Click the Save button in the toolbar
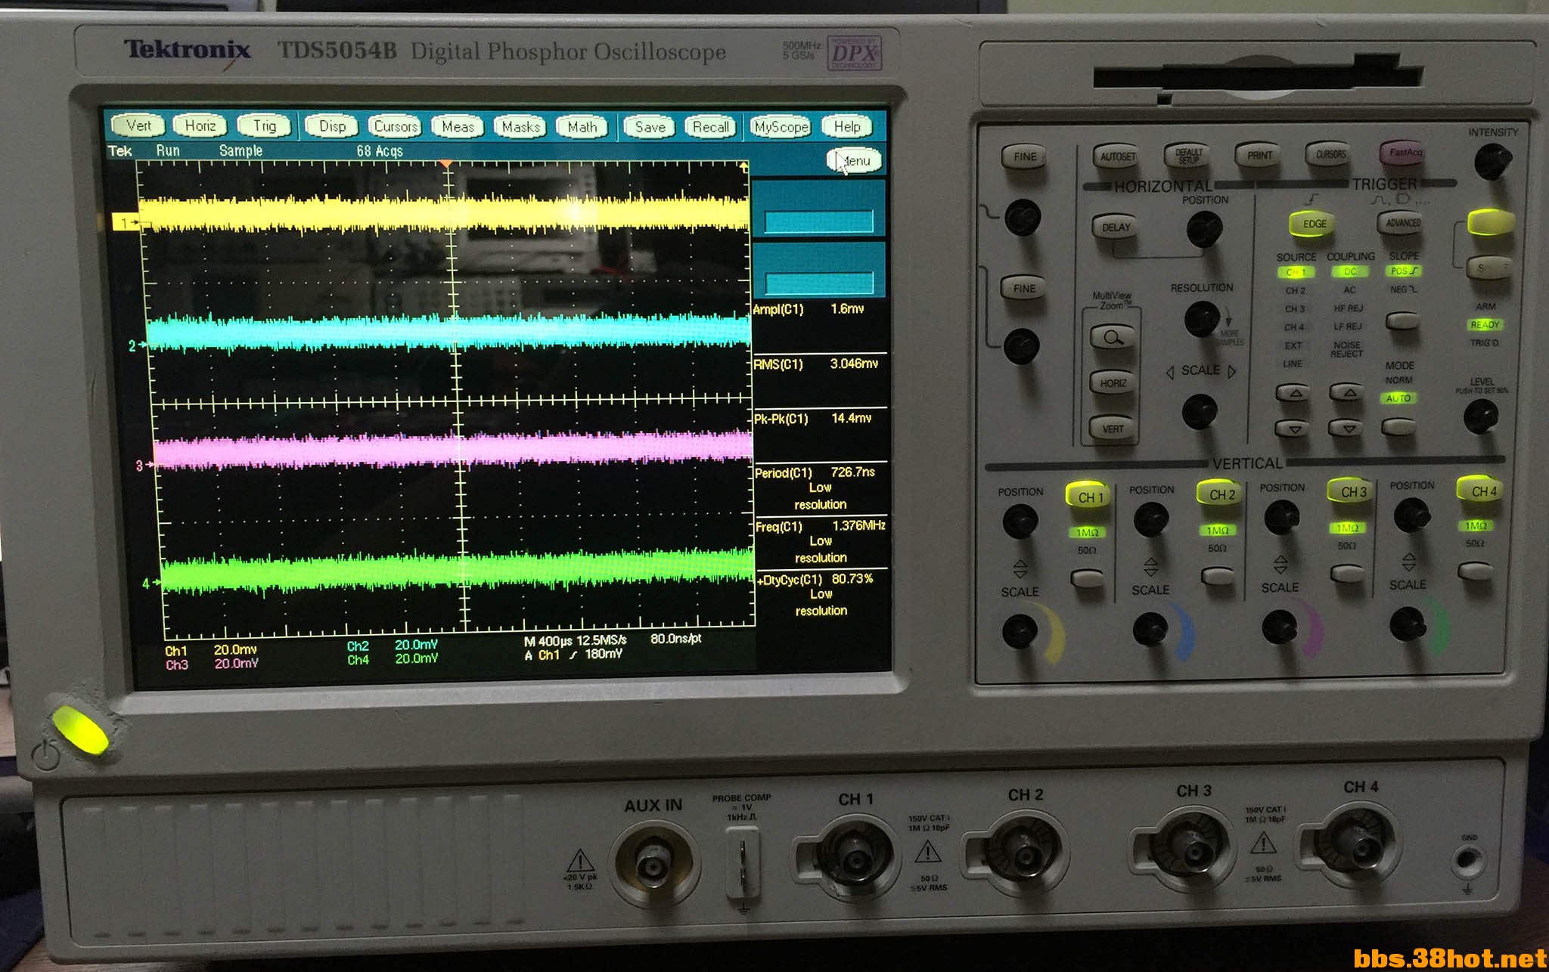This screenshot has height=972, width=1549. (x=650, y=126)
